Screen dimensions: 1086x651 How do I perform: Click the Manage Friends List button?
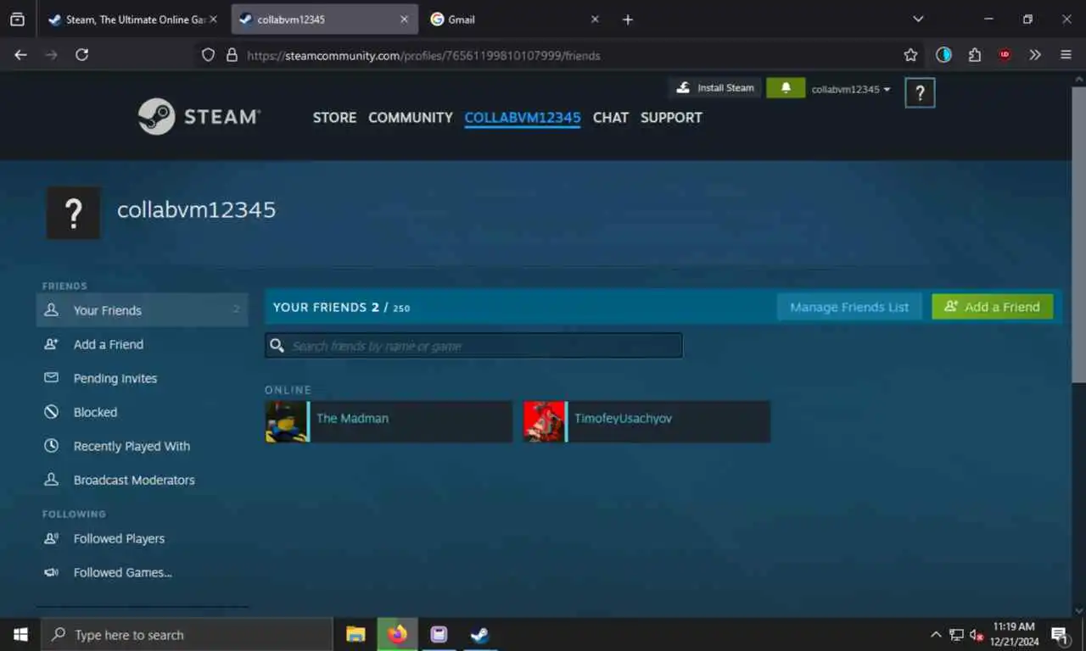coord(849,307)
